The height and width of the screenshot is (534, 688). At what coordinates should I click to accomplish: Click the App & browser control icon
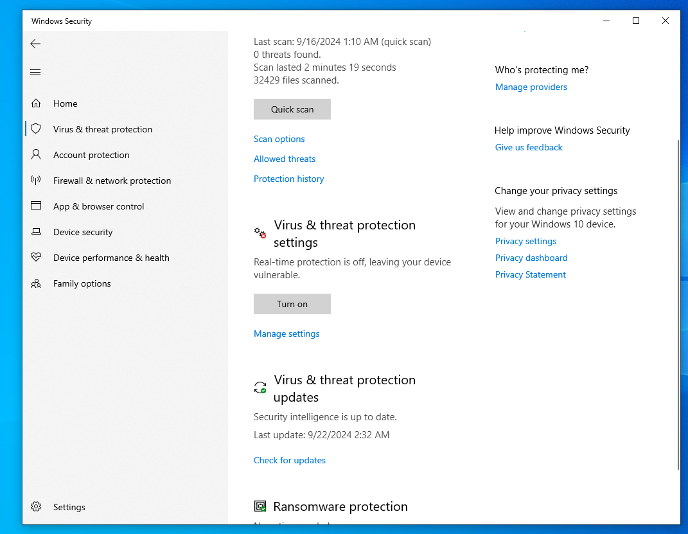tap(36, 206)
